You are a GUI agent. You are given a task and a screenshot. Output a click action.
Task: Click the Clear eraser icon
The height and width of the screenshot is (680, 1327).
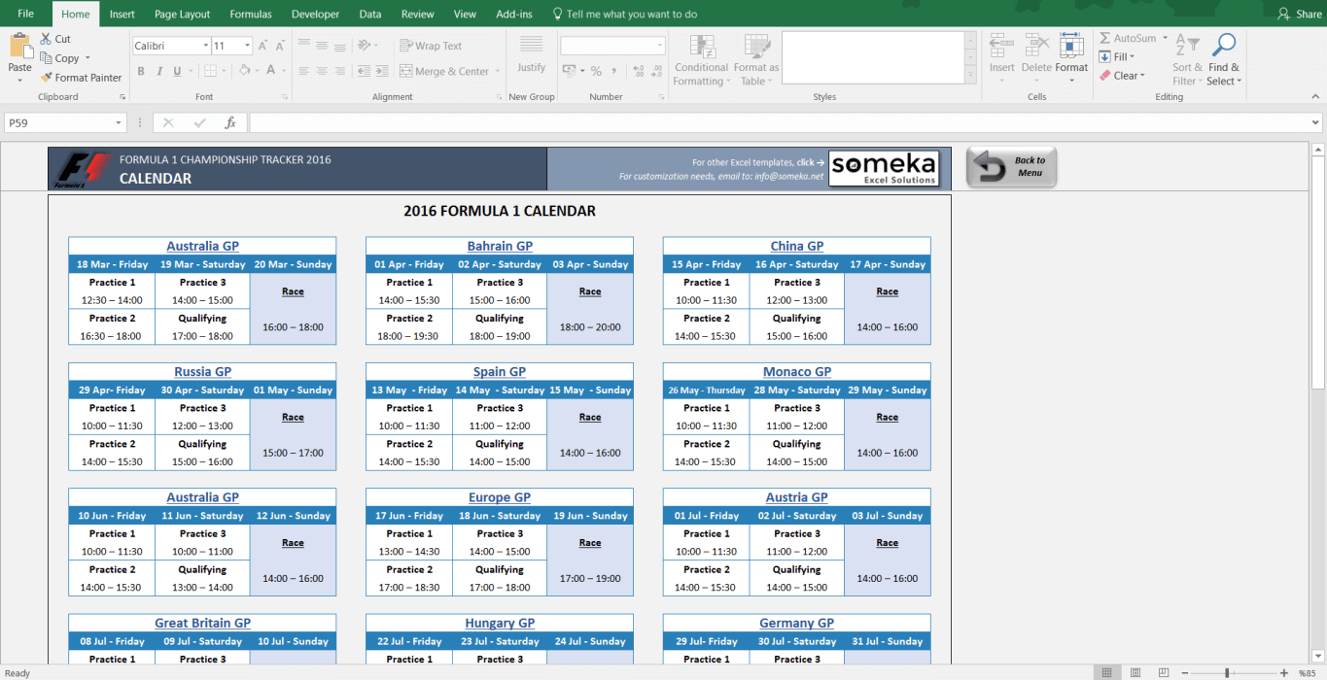1105,76
